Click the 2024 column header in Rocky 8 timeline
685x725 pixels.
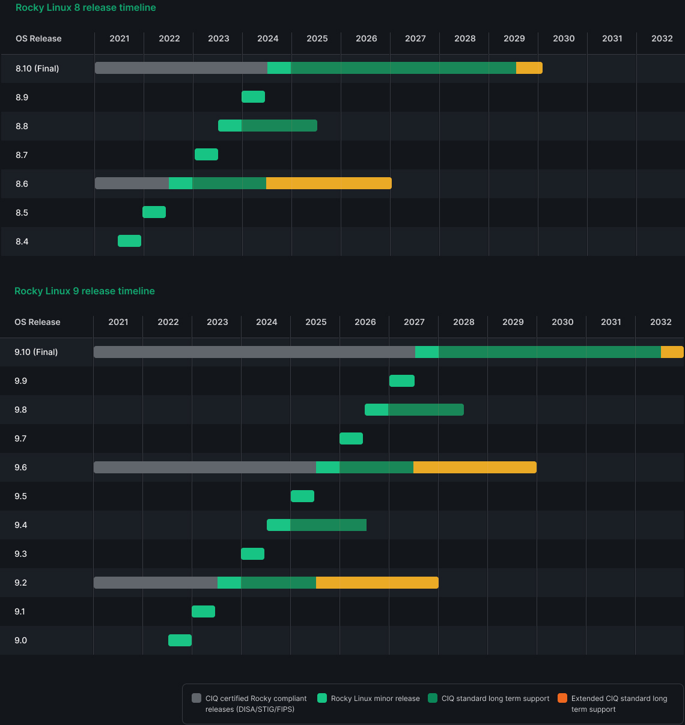tap(268, 38)
